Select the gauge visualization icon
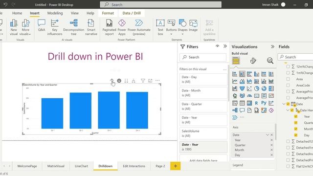Screen dimensions: 313x176 (249, 96)
